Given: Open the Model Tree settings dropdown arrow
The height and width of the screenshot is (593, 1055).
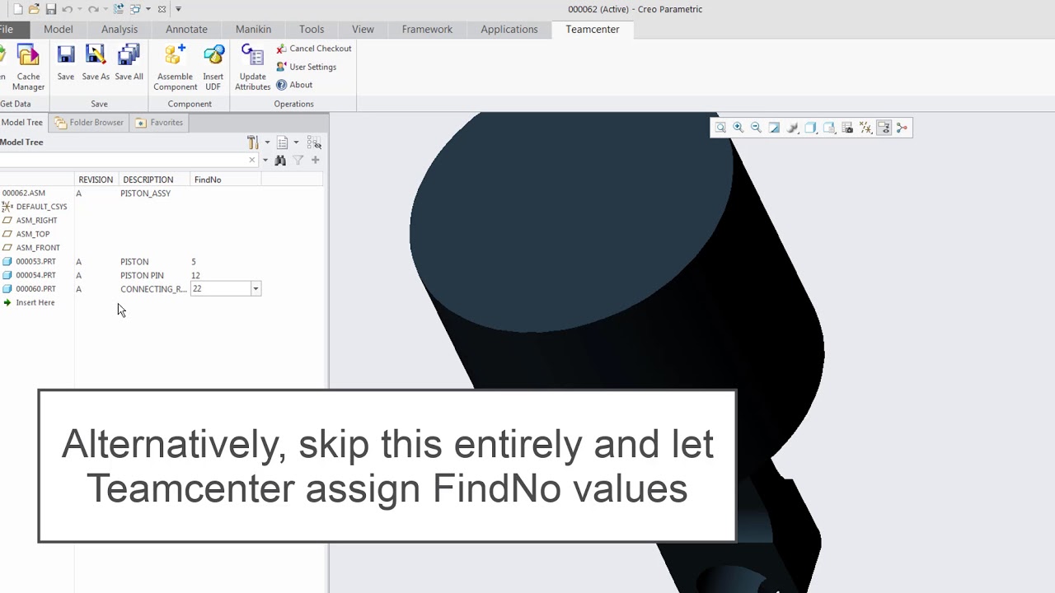Looking at the screenshot, I should [x=267, y=142].
